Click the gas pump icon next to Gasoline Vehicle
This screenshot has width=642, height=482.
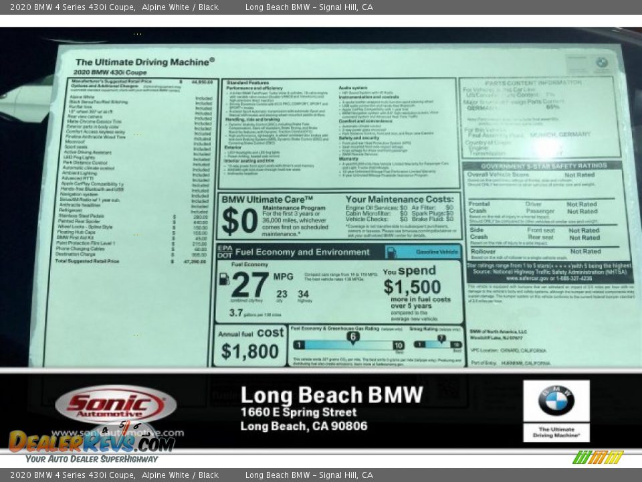(x=391, y=252)
